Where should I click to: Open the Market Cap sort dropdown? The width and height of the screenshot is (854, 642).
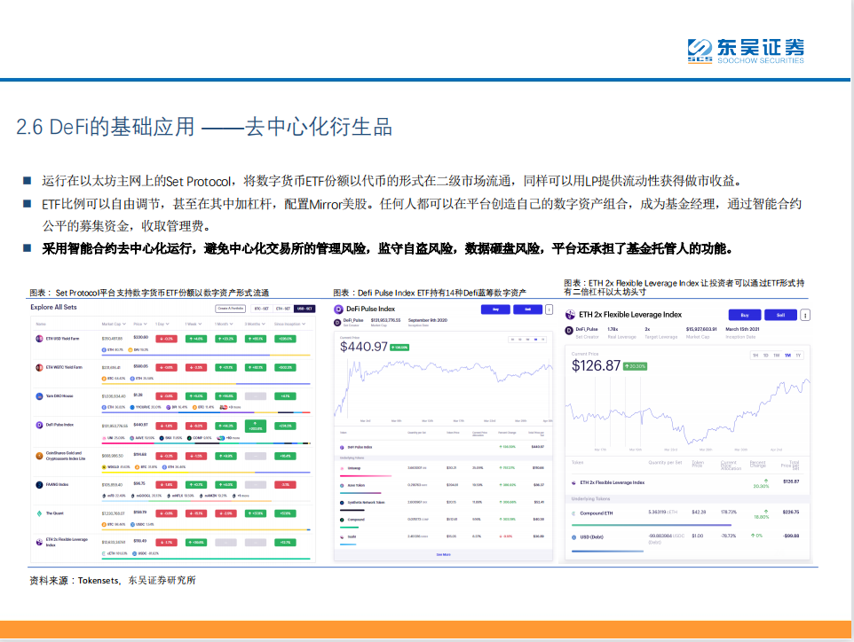click(x=114, y=323)
